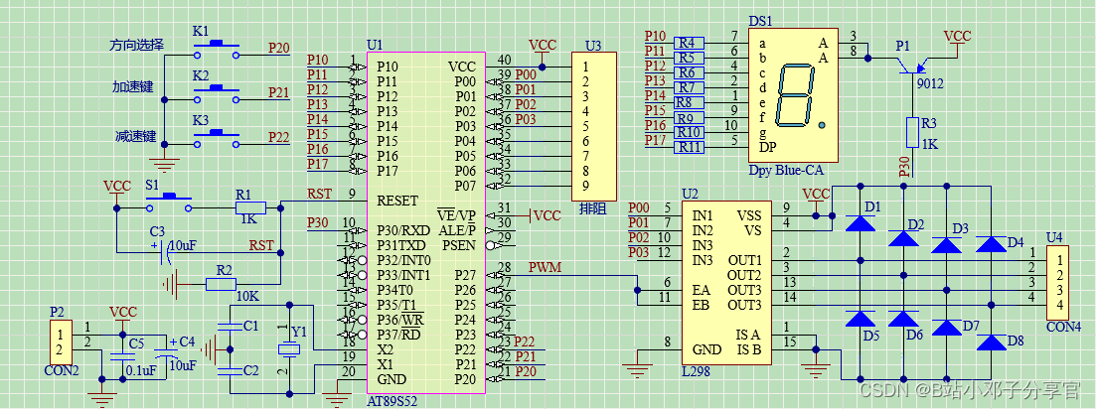Select resistor R4 on DS1 segment a
The width and height of the screenshot is (1096, 409).
pos(690,44)
